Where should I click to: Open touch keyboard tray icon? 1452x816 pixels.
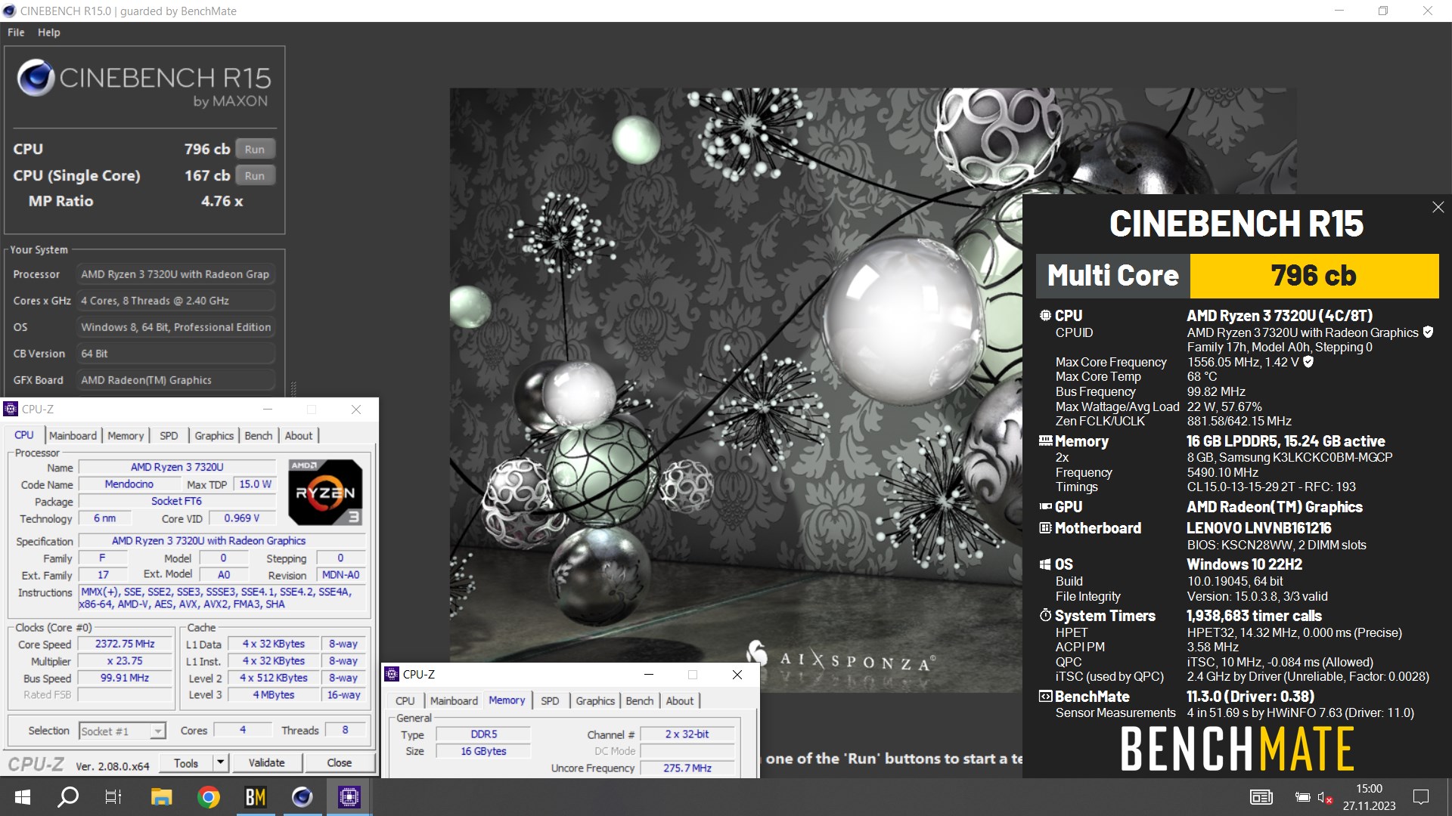1261,797
